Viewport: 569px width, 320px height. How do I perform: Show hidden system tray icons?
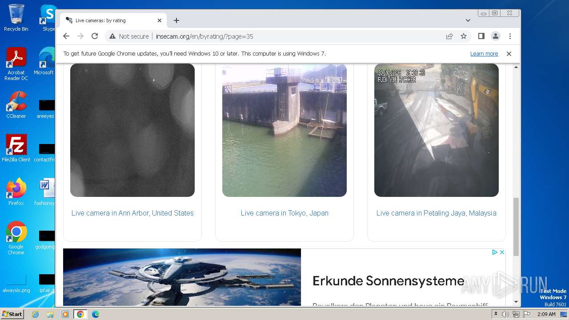pyautogui.click(x=496, y=314)
